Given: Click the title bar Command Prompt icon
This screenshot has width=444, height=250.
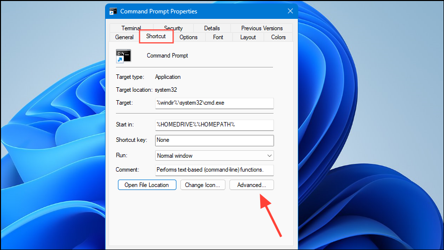Looking at the screenshot, I should tap(113, 11).
